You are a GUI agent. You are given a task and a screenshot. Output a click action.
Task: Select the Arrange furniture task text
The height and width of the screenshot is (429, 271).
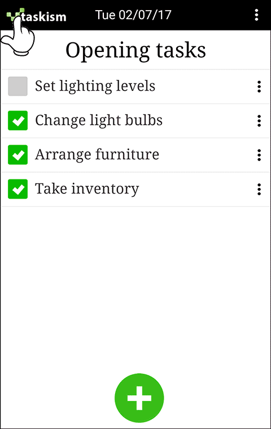97,155
